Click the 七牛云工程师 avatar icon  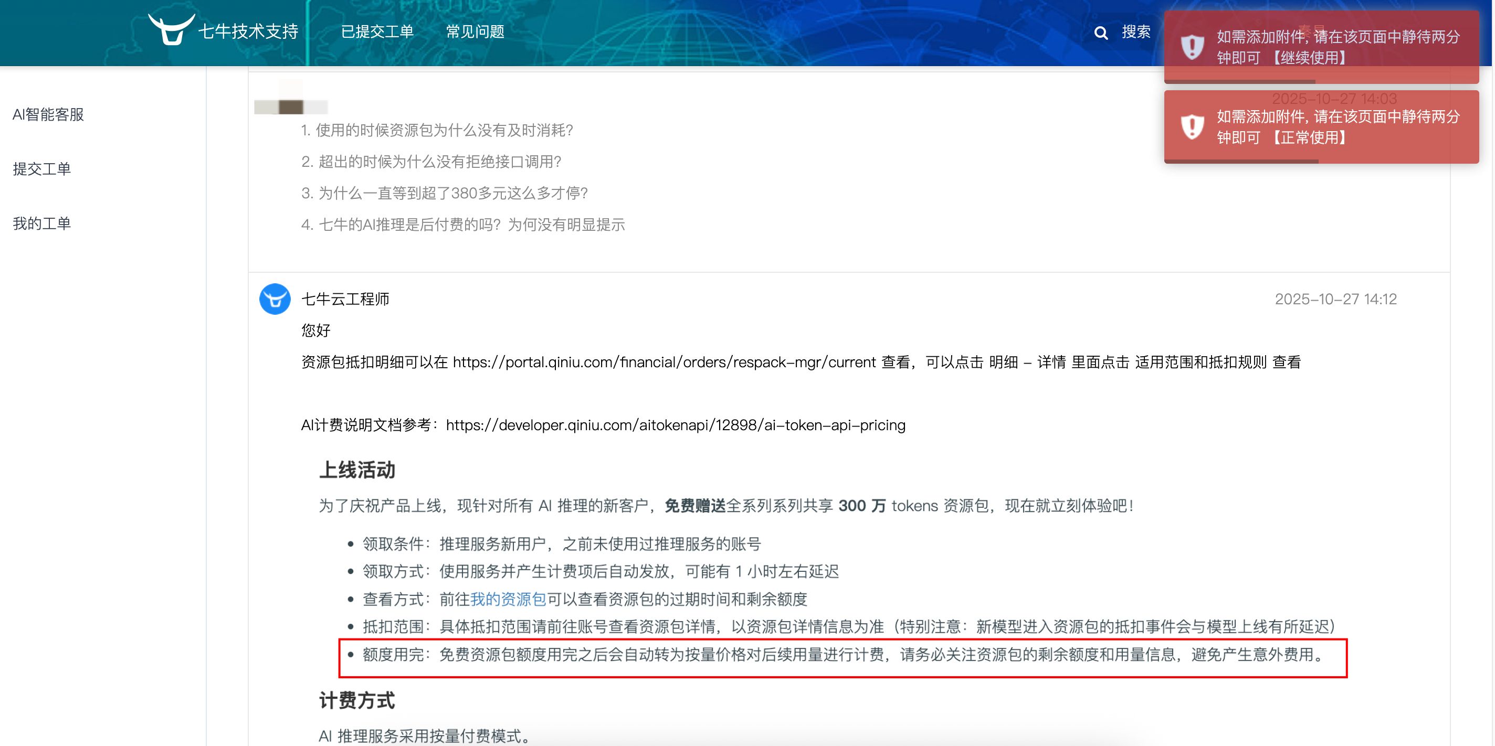coord(275,300)
